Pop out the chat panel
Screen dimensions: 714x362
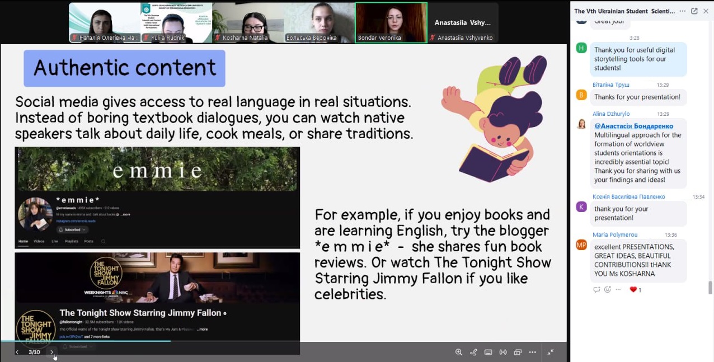(694, 11)
